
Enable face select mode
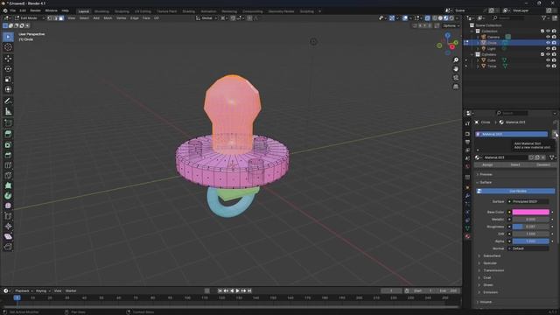point(61,18)
